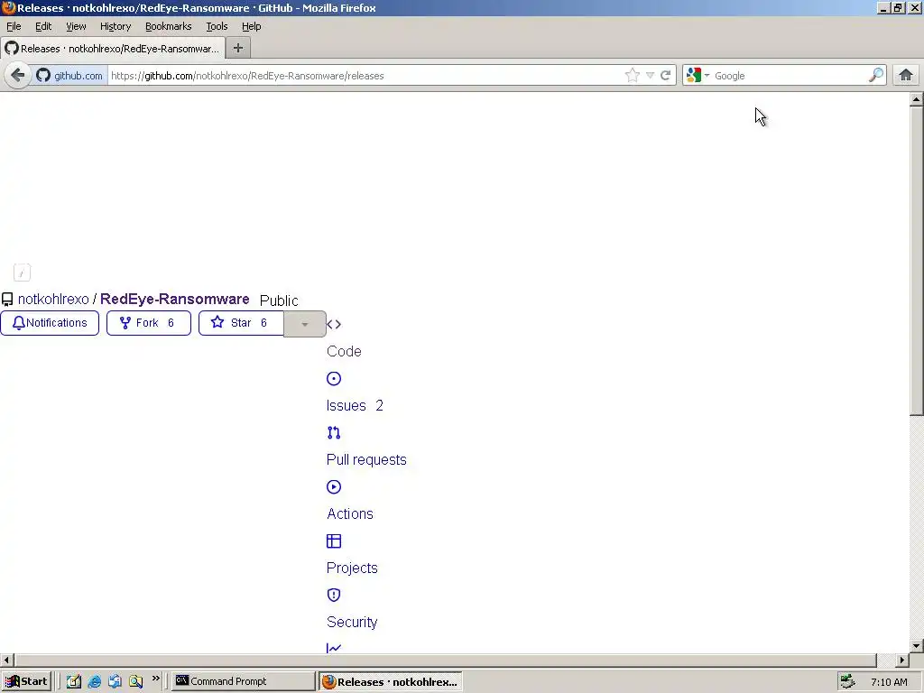Click the Security shield icon
The image size is (924, 693).
pyautogui.click(x=334, y=596)
